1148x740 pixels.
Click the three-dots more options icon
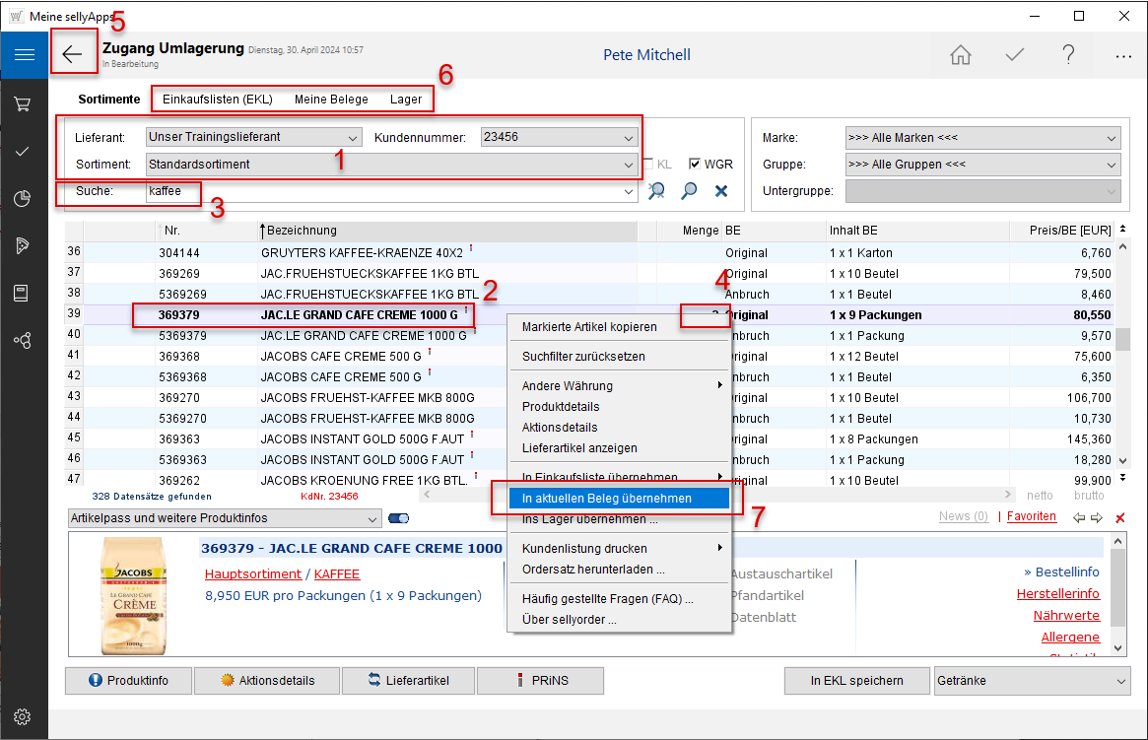pos(1123,56)
